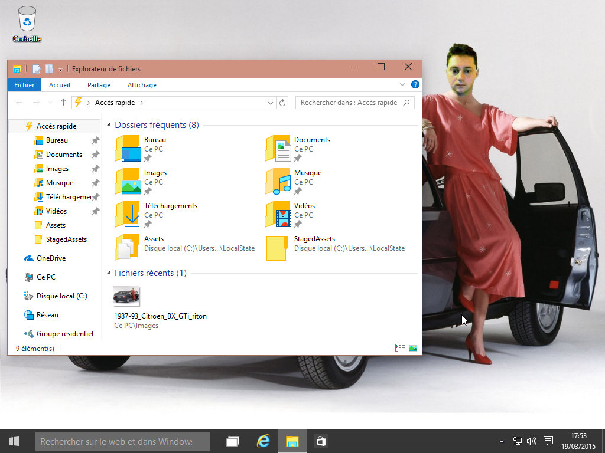Open Task View from the taskbar
The height and width of the screenshot is (453, 605).
(x=233, y=441)
